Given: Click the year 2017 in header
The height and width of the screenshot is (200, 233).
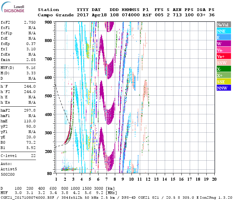Looking at the screenshot, I should (83, 15).
